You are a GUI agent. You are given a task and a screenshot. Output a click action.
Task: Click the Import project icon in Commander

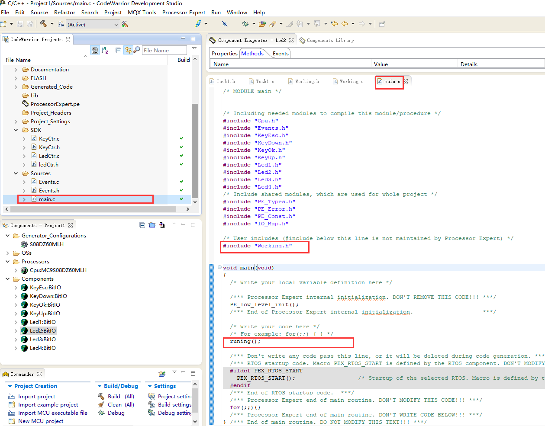[x=12, y=396]
